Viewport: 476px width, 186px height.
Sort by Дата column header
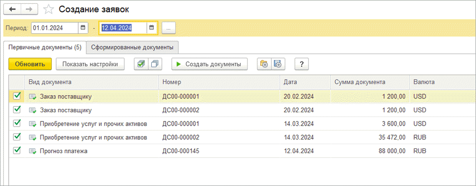(305, 82)
